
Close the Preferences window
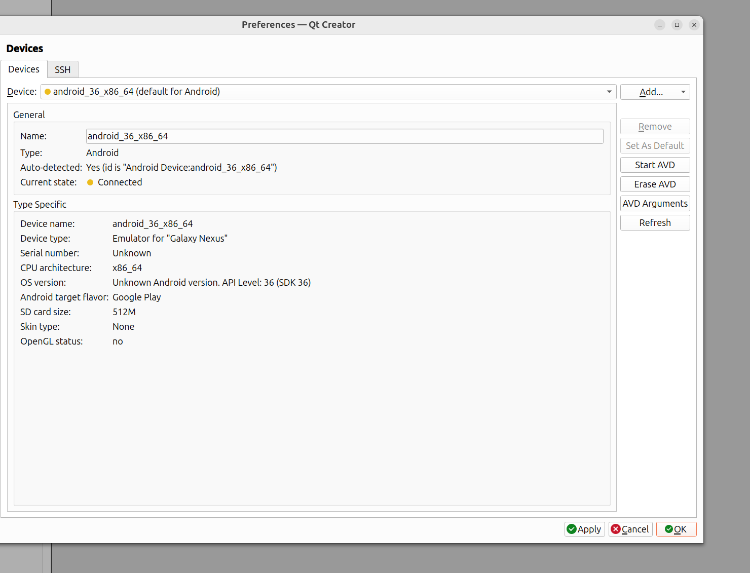pos(694,25)
